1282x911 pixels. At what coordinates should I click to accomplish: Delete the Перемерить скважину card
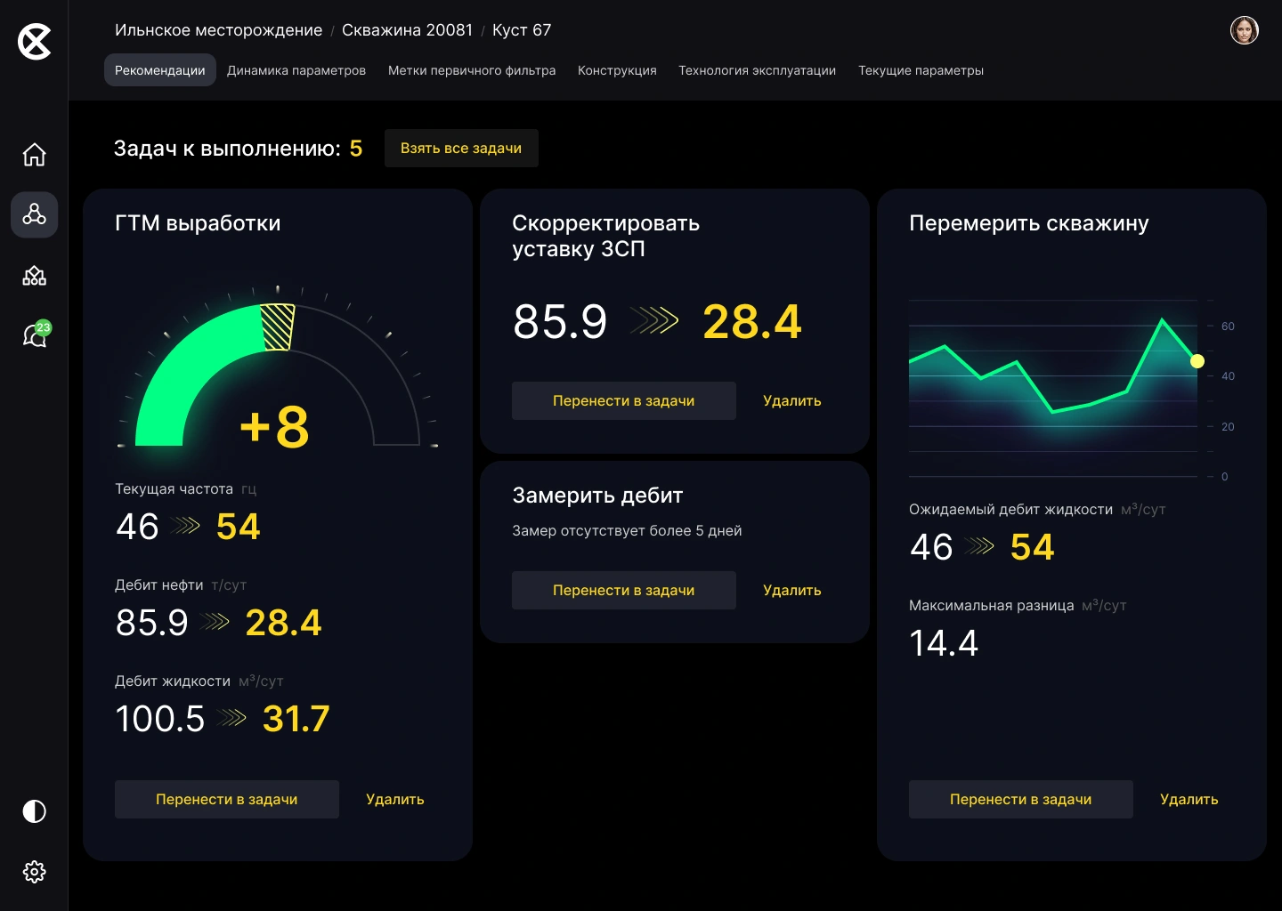coord(1189,799)
